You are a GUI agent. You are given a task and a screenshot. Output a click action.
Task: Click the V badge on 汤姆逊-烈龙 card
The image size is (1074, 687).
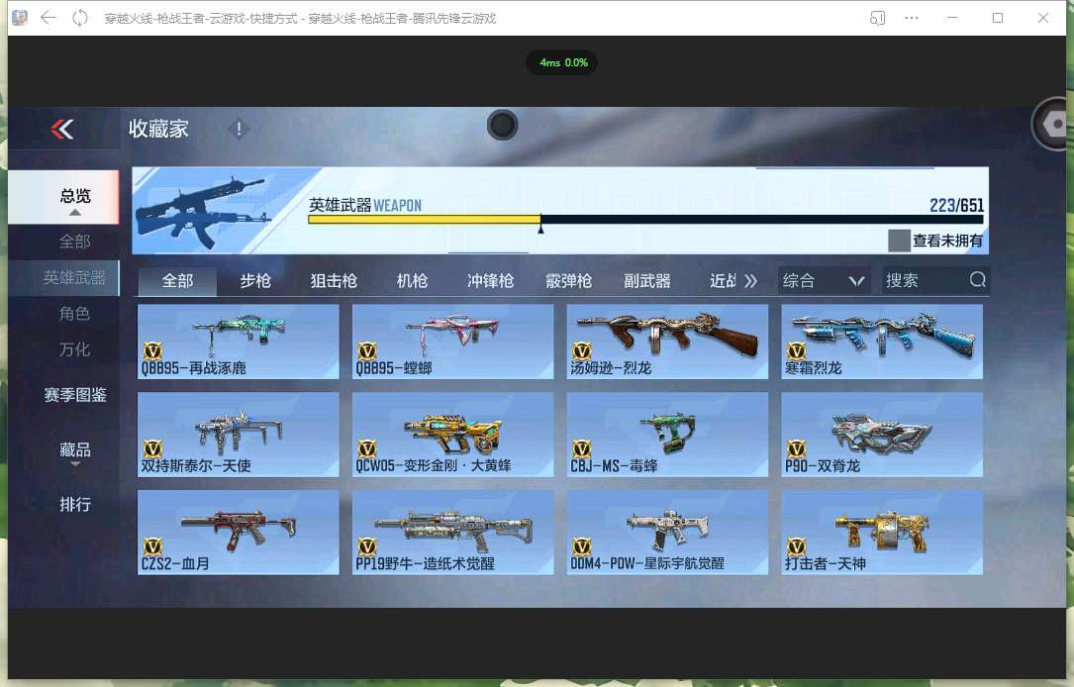click(581, 351)
